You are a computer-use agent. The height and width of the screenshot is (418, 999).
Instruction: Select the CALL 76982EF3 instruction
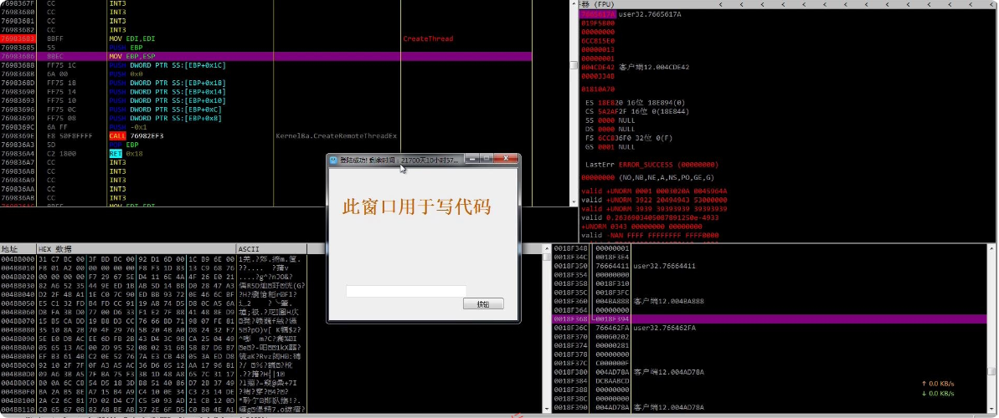(136, 135)
